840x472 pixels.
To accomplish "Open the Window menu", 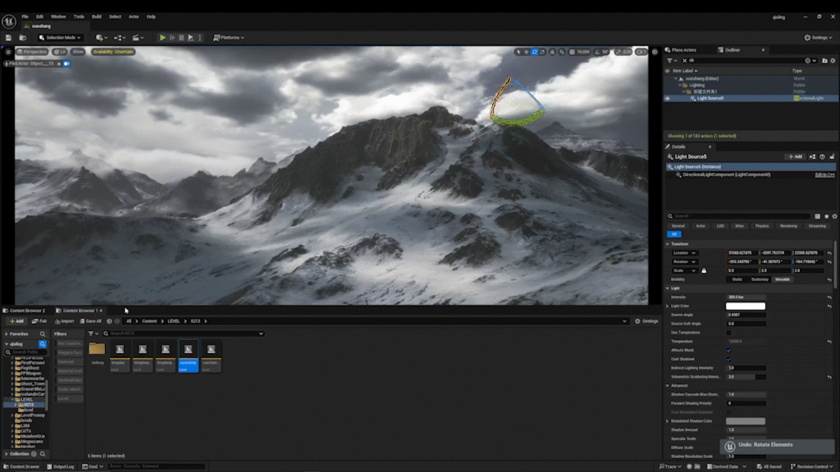I will pyautogui.click(x=58, y=16).
